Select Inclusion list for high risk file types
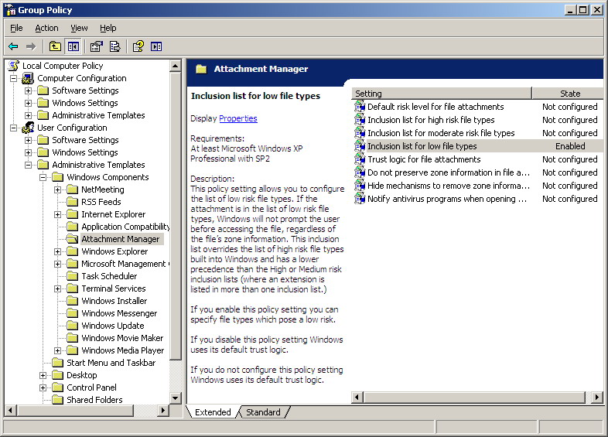608x437 pixels. (x=431, y=120)
